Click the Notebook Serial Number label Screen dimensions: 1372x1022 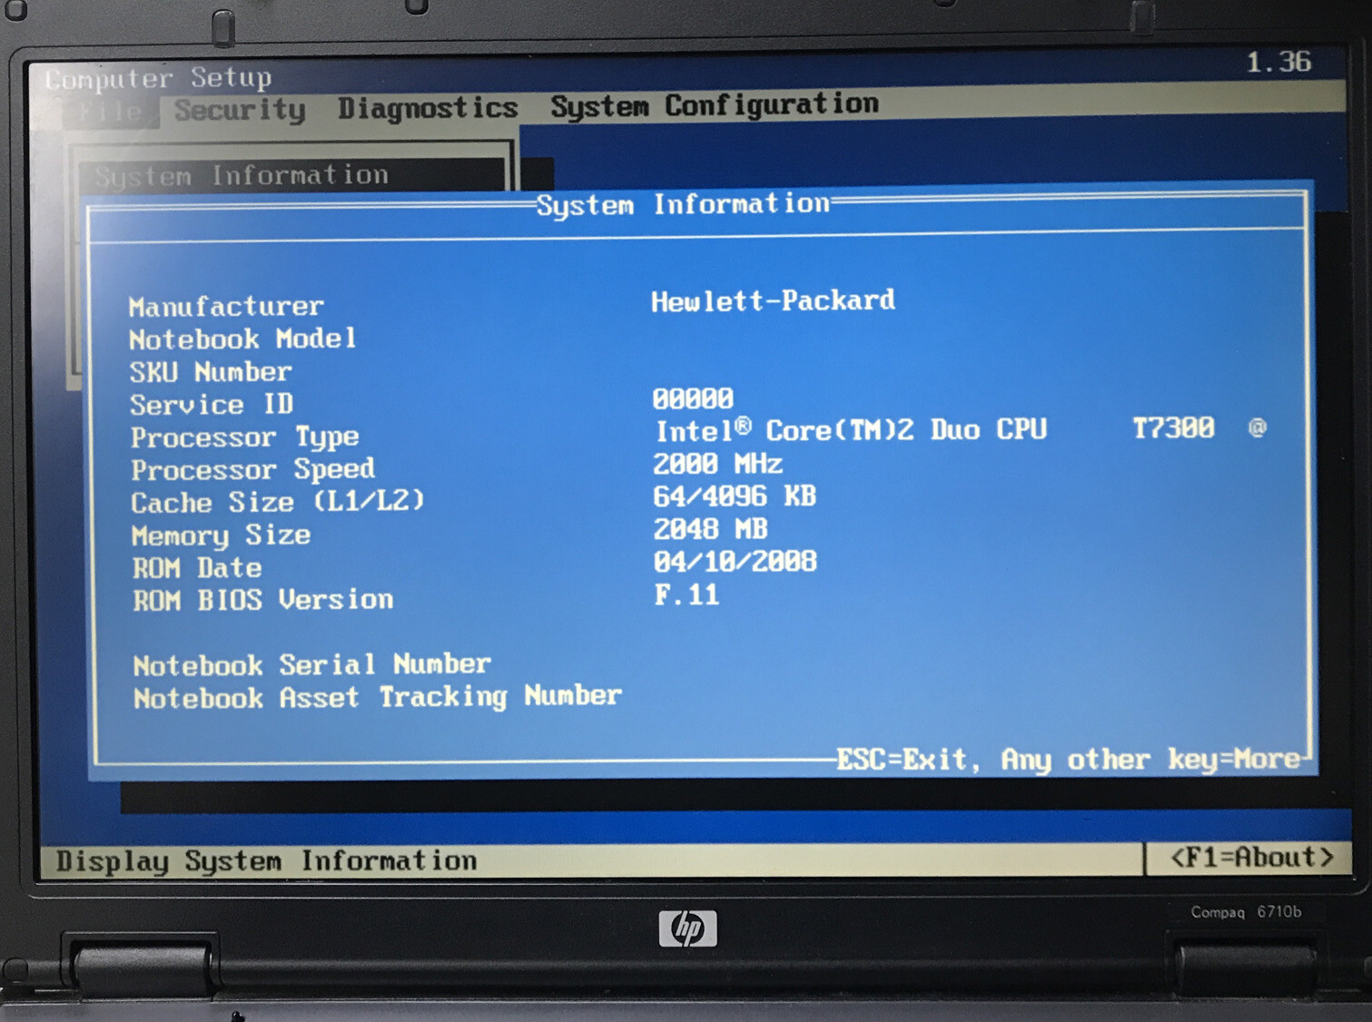point(312,664)
